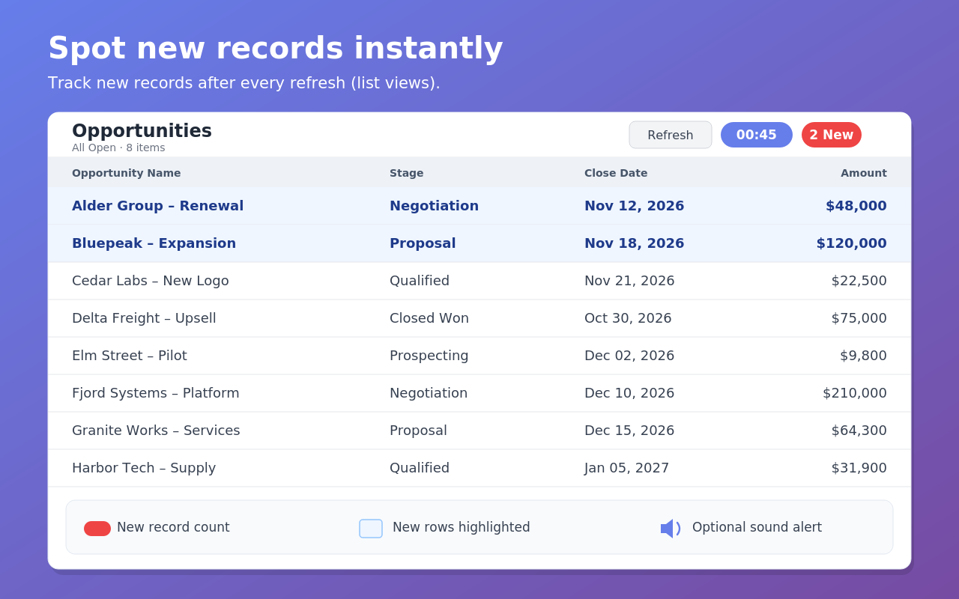Click the $64,300 amount cell
Screen dimensions: 959x599
pyautogui.click(x=859, y=431)
